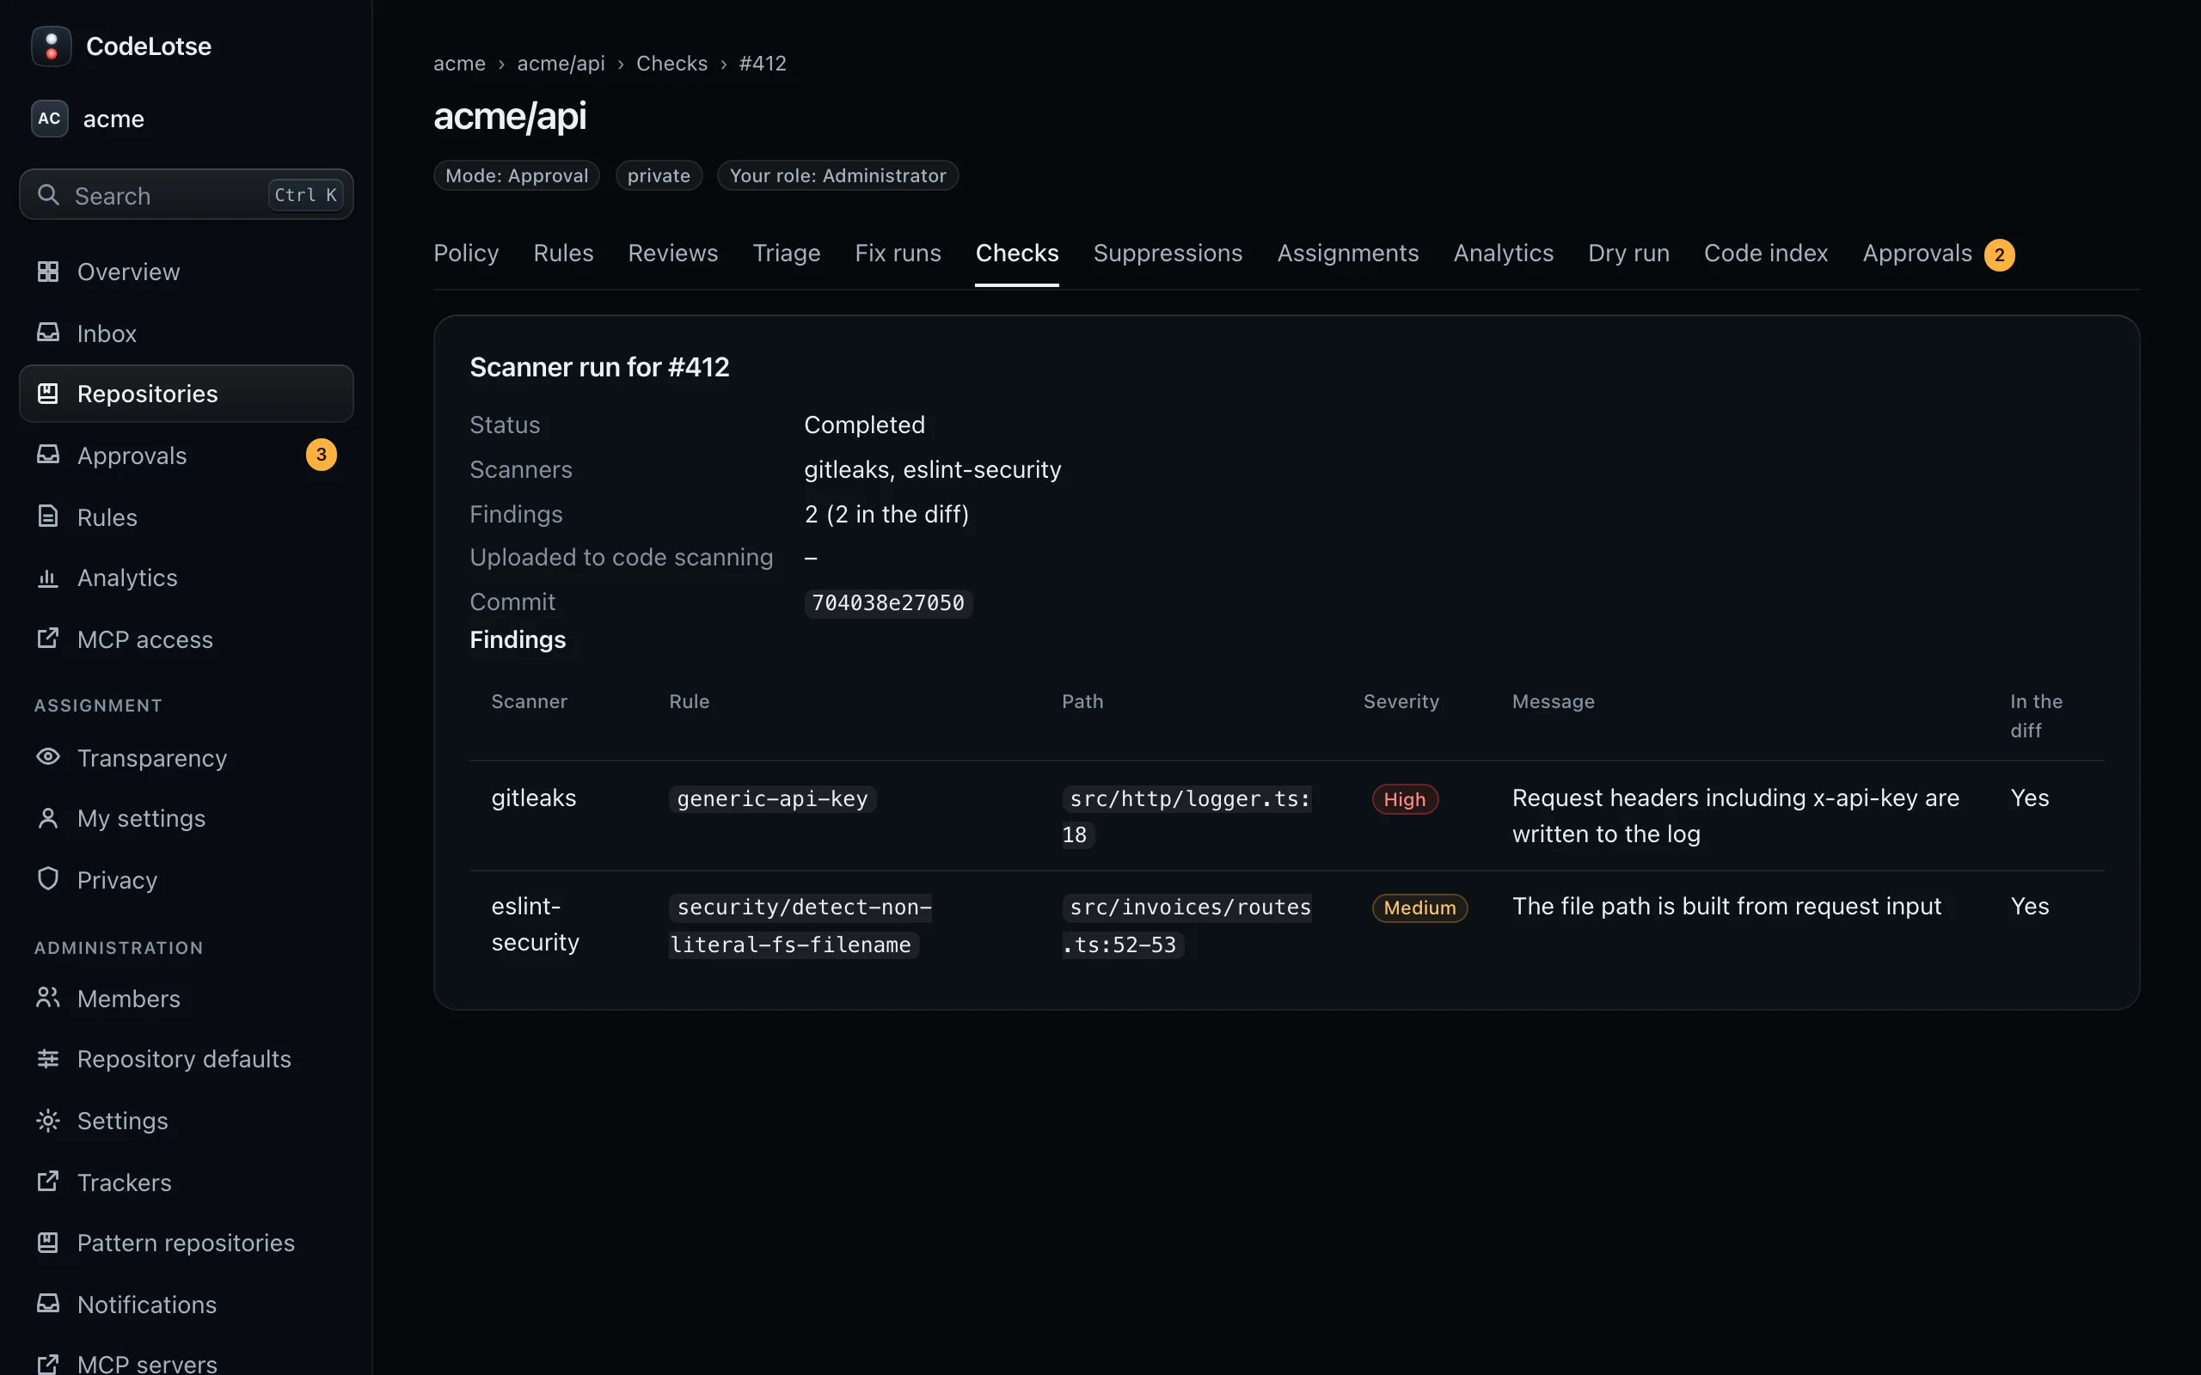Click the Your role: Administrator pill
Viewport: 2201px width, 1375px height.
[837, 175]
